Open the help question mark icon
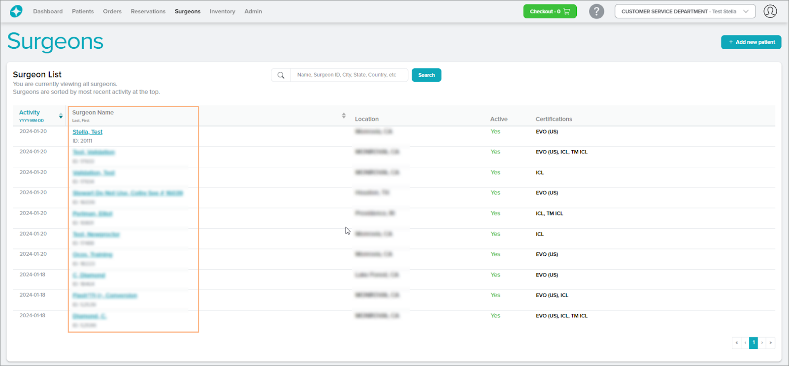This screenshot has height=366, width=789. (596, 11)
